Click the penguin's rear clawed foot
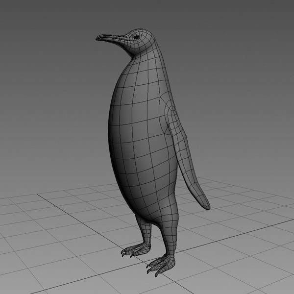The width and height of the screenshot is (294, 294). [135, 250]
